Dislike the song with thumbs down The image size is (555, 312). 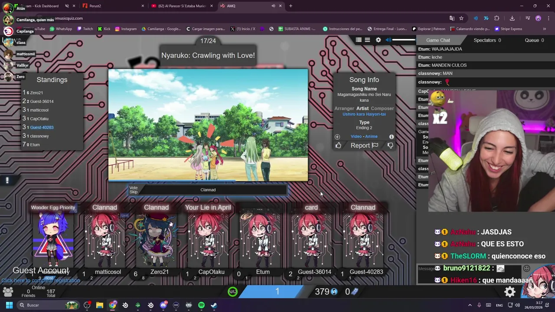pyautogui.click(x=390, y=146)
